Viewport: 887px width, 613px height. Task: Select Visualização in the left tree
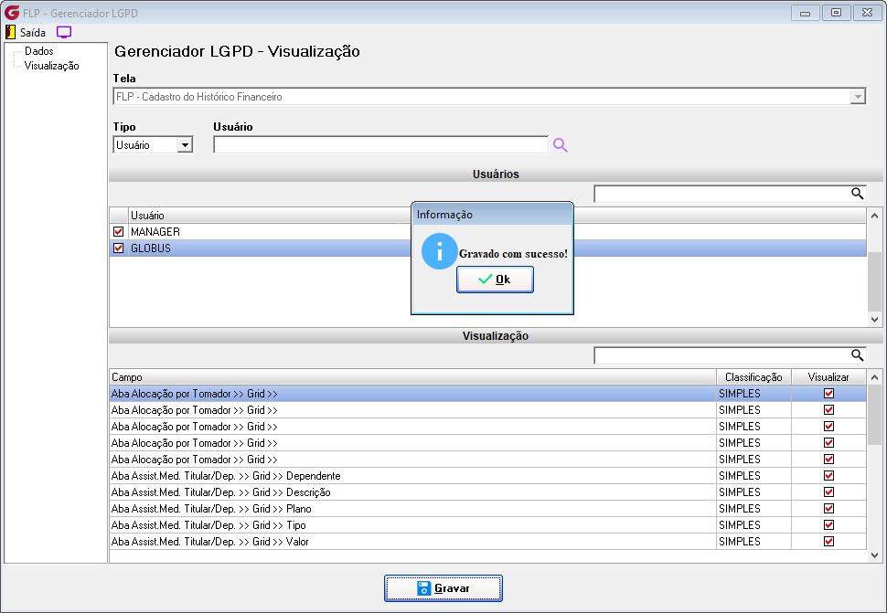pyautogui.click(x=51, y=66)
